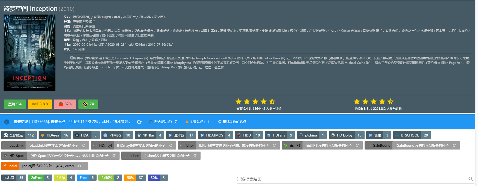Click retry failed sites link

[232, 122]
